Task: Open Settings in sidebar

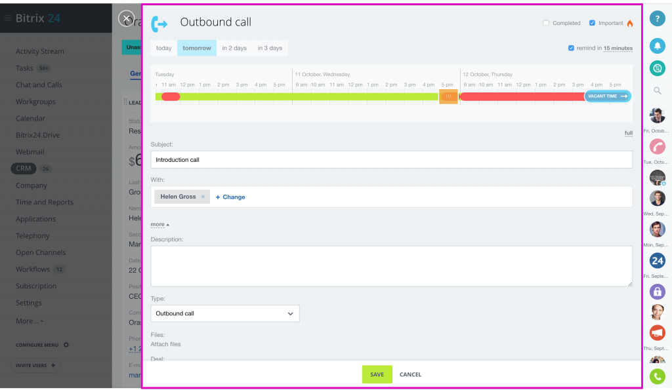Action: (x=29, y=303)
